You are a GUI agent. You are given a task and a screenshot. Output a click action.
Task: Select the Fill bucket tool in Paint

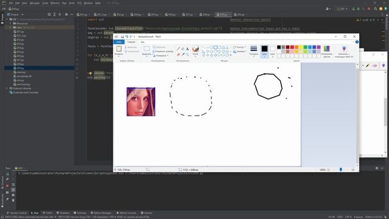182,49
